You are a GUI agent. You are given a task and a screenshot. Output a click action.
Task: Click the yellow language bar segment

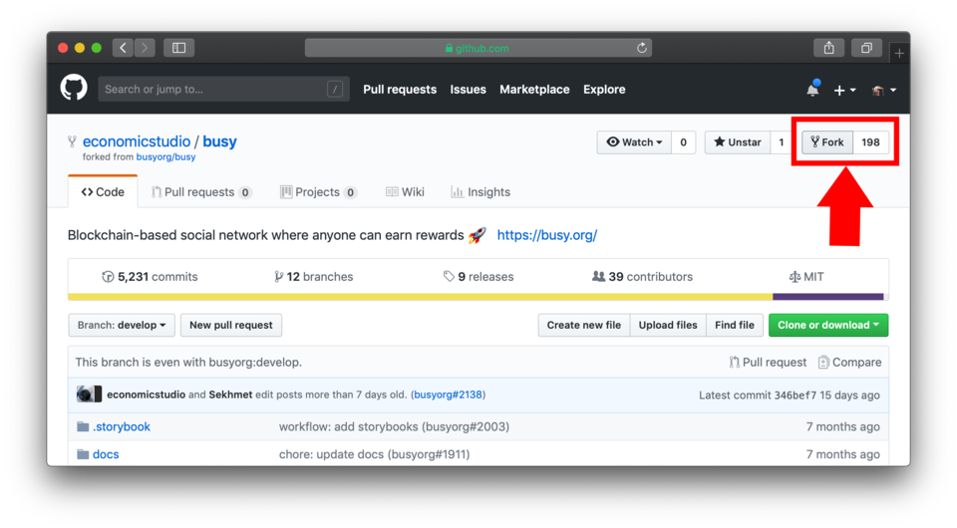point(421,296)
